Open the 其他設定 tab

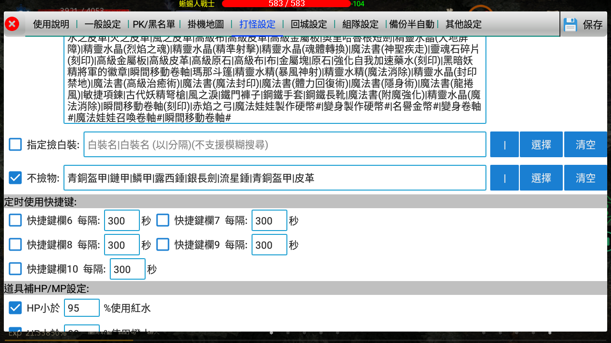point(464,24)
